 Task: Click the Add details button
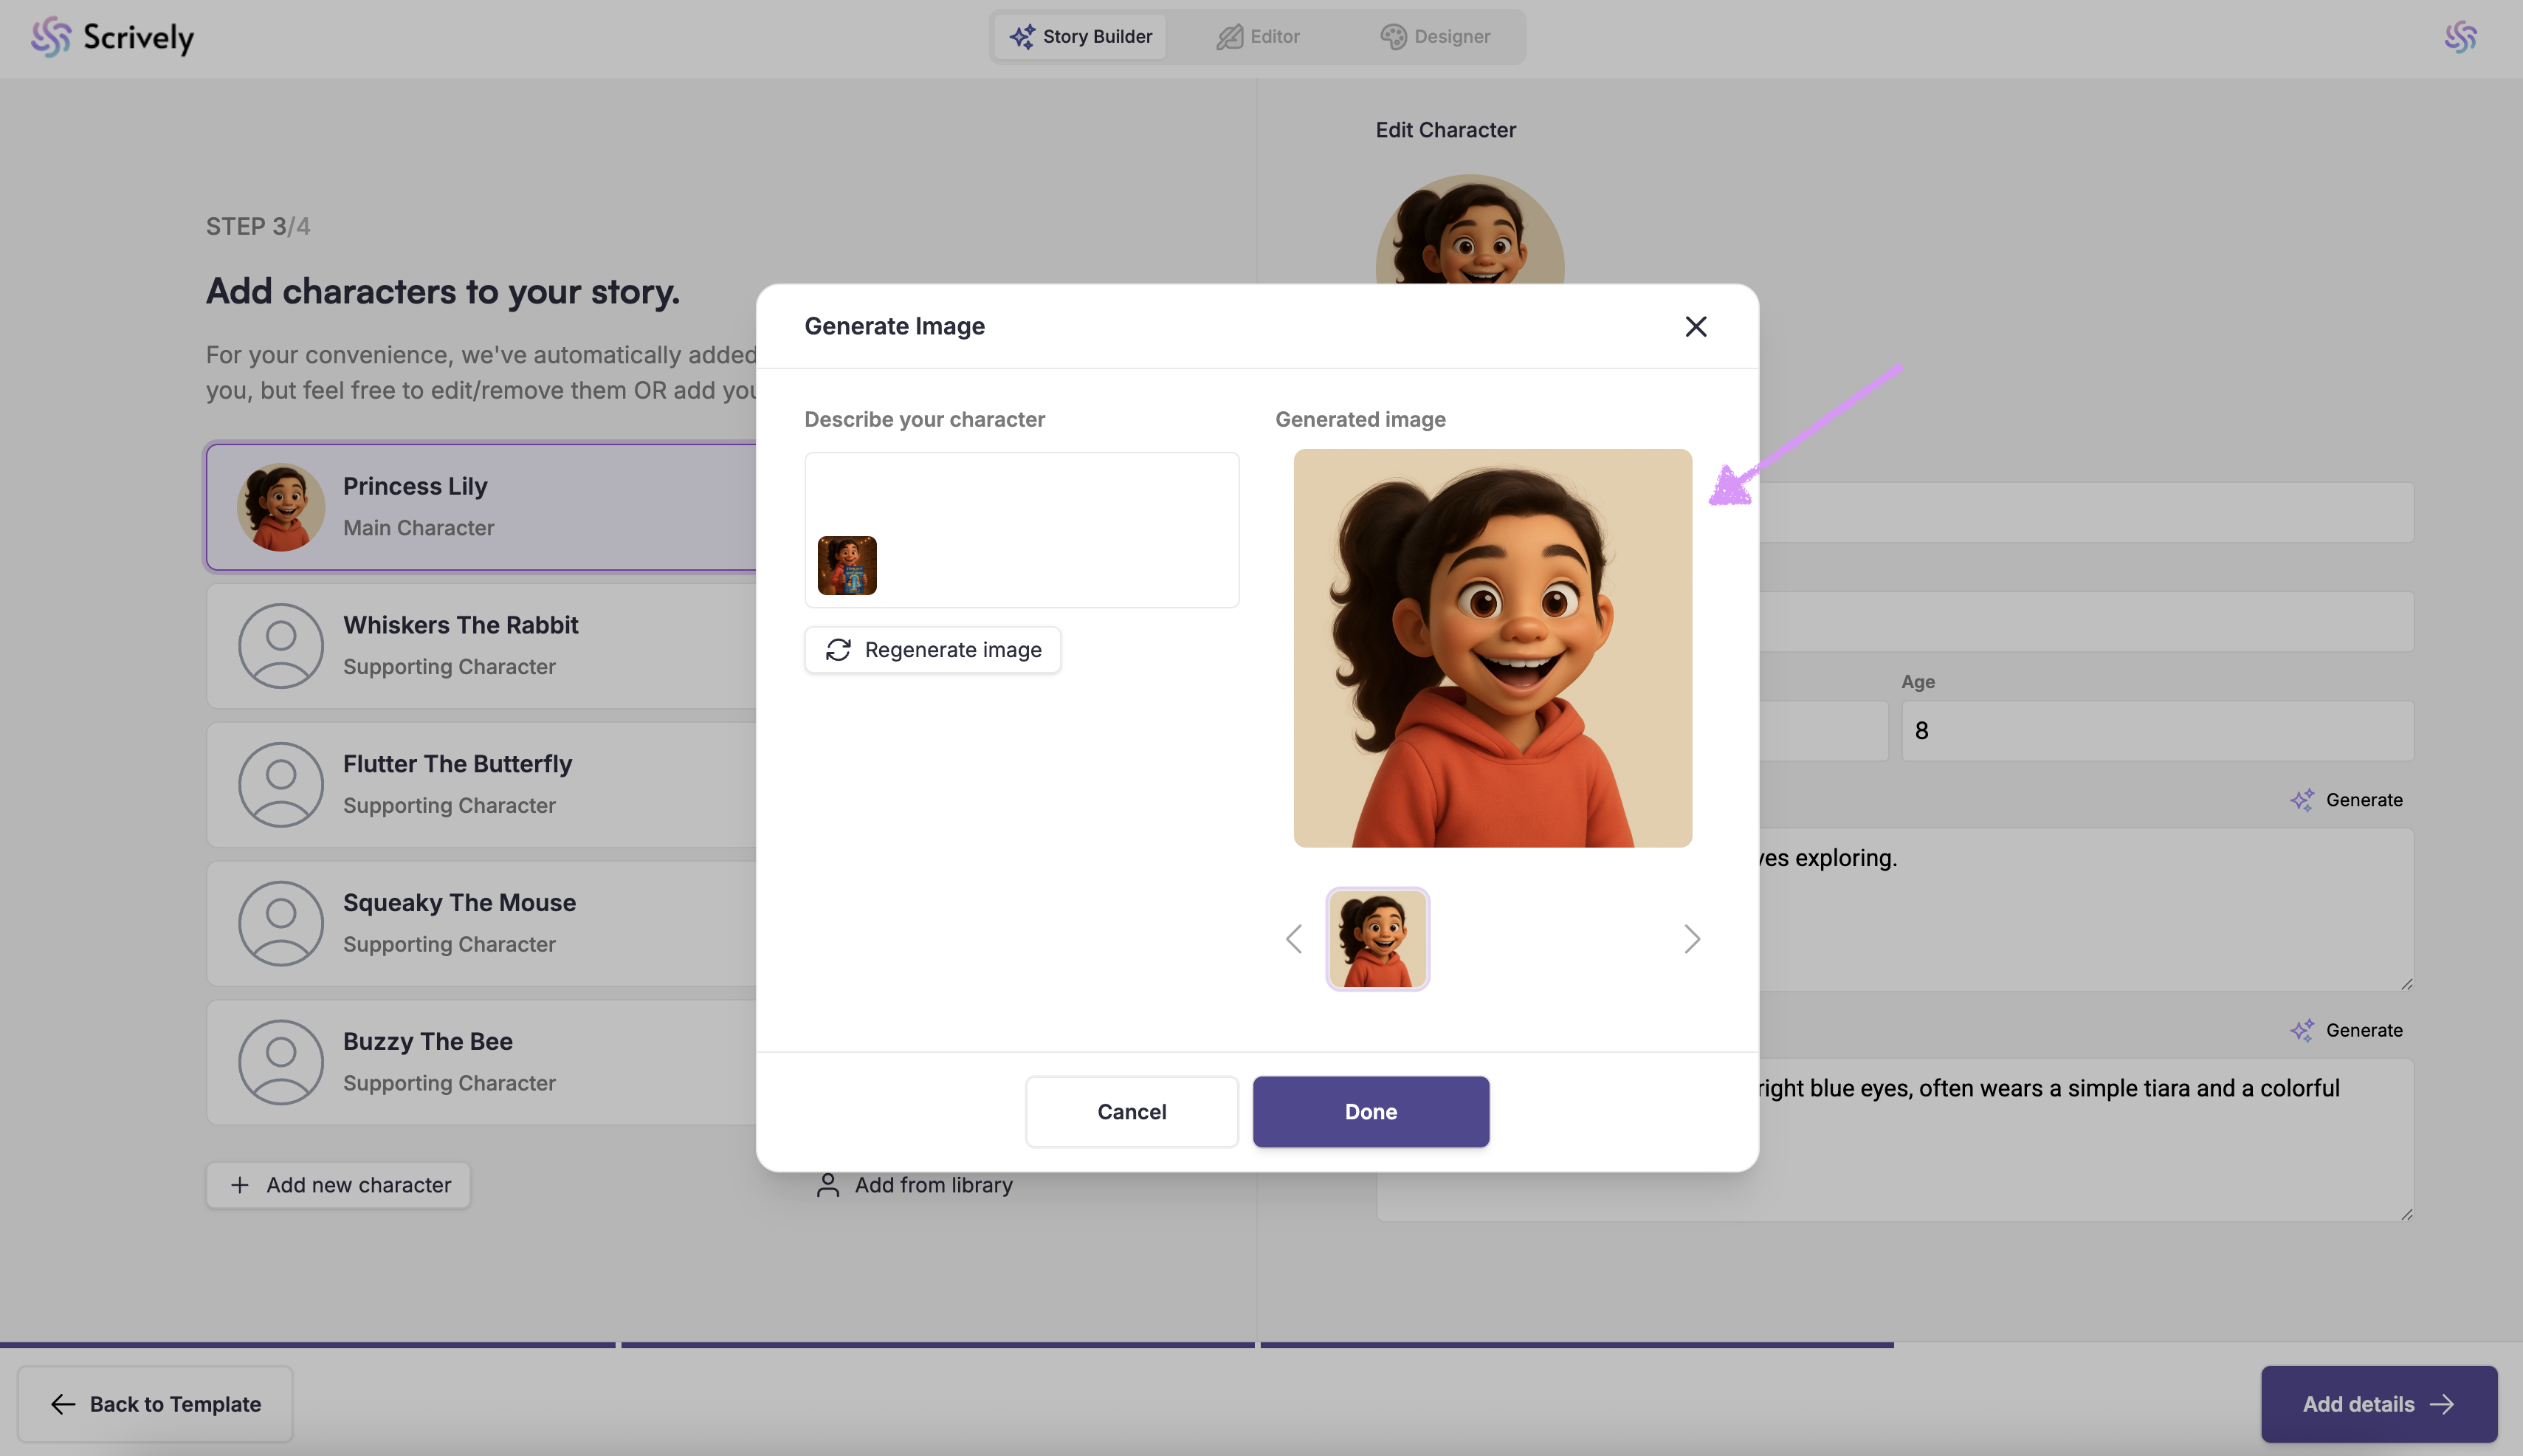[x=2378, y=1404]
